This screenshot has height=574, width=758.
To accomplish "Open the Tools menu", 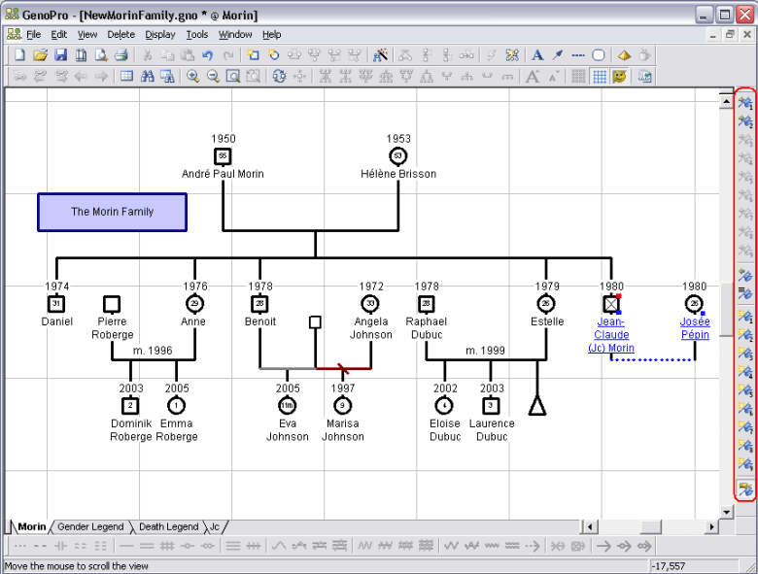I will point(197,34).
